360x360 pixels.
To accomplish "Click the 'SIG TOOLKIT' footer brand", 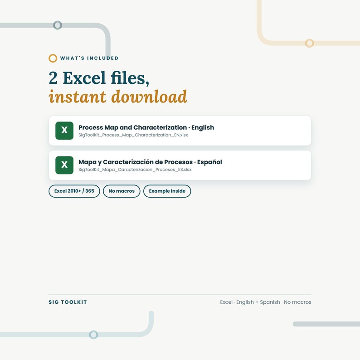I will [x=68, y=302].
